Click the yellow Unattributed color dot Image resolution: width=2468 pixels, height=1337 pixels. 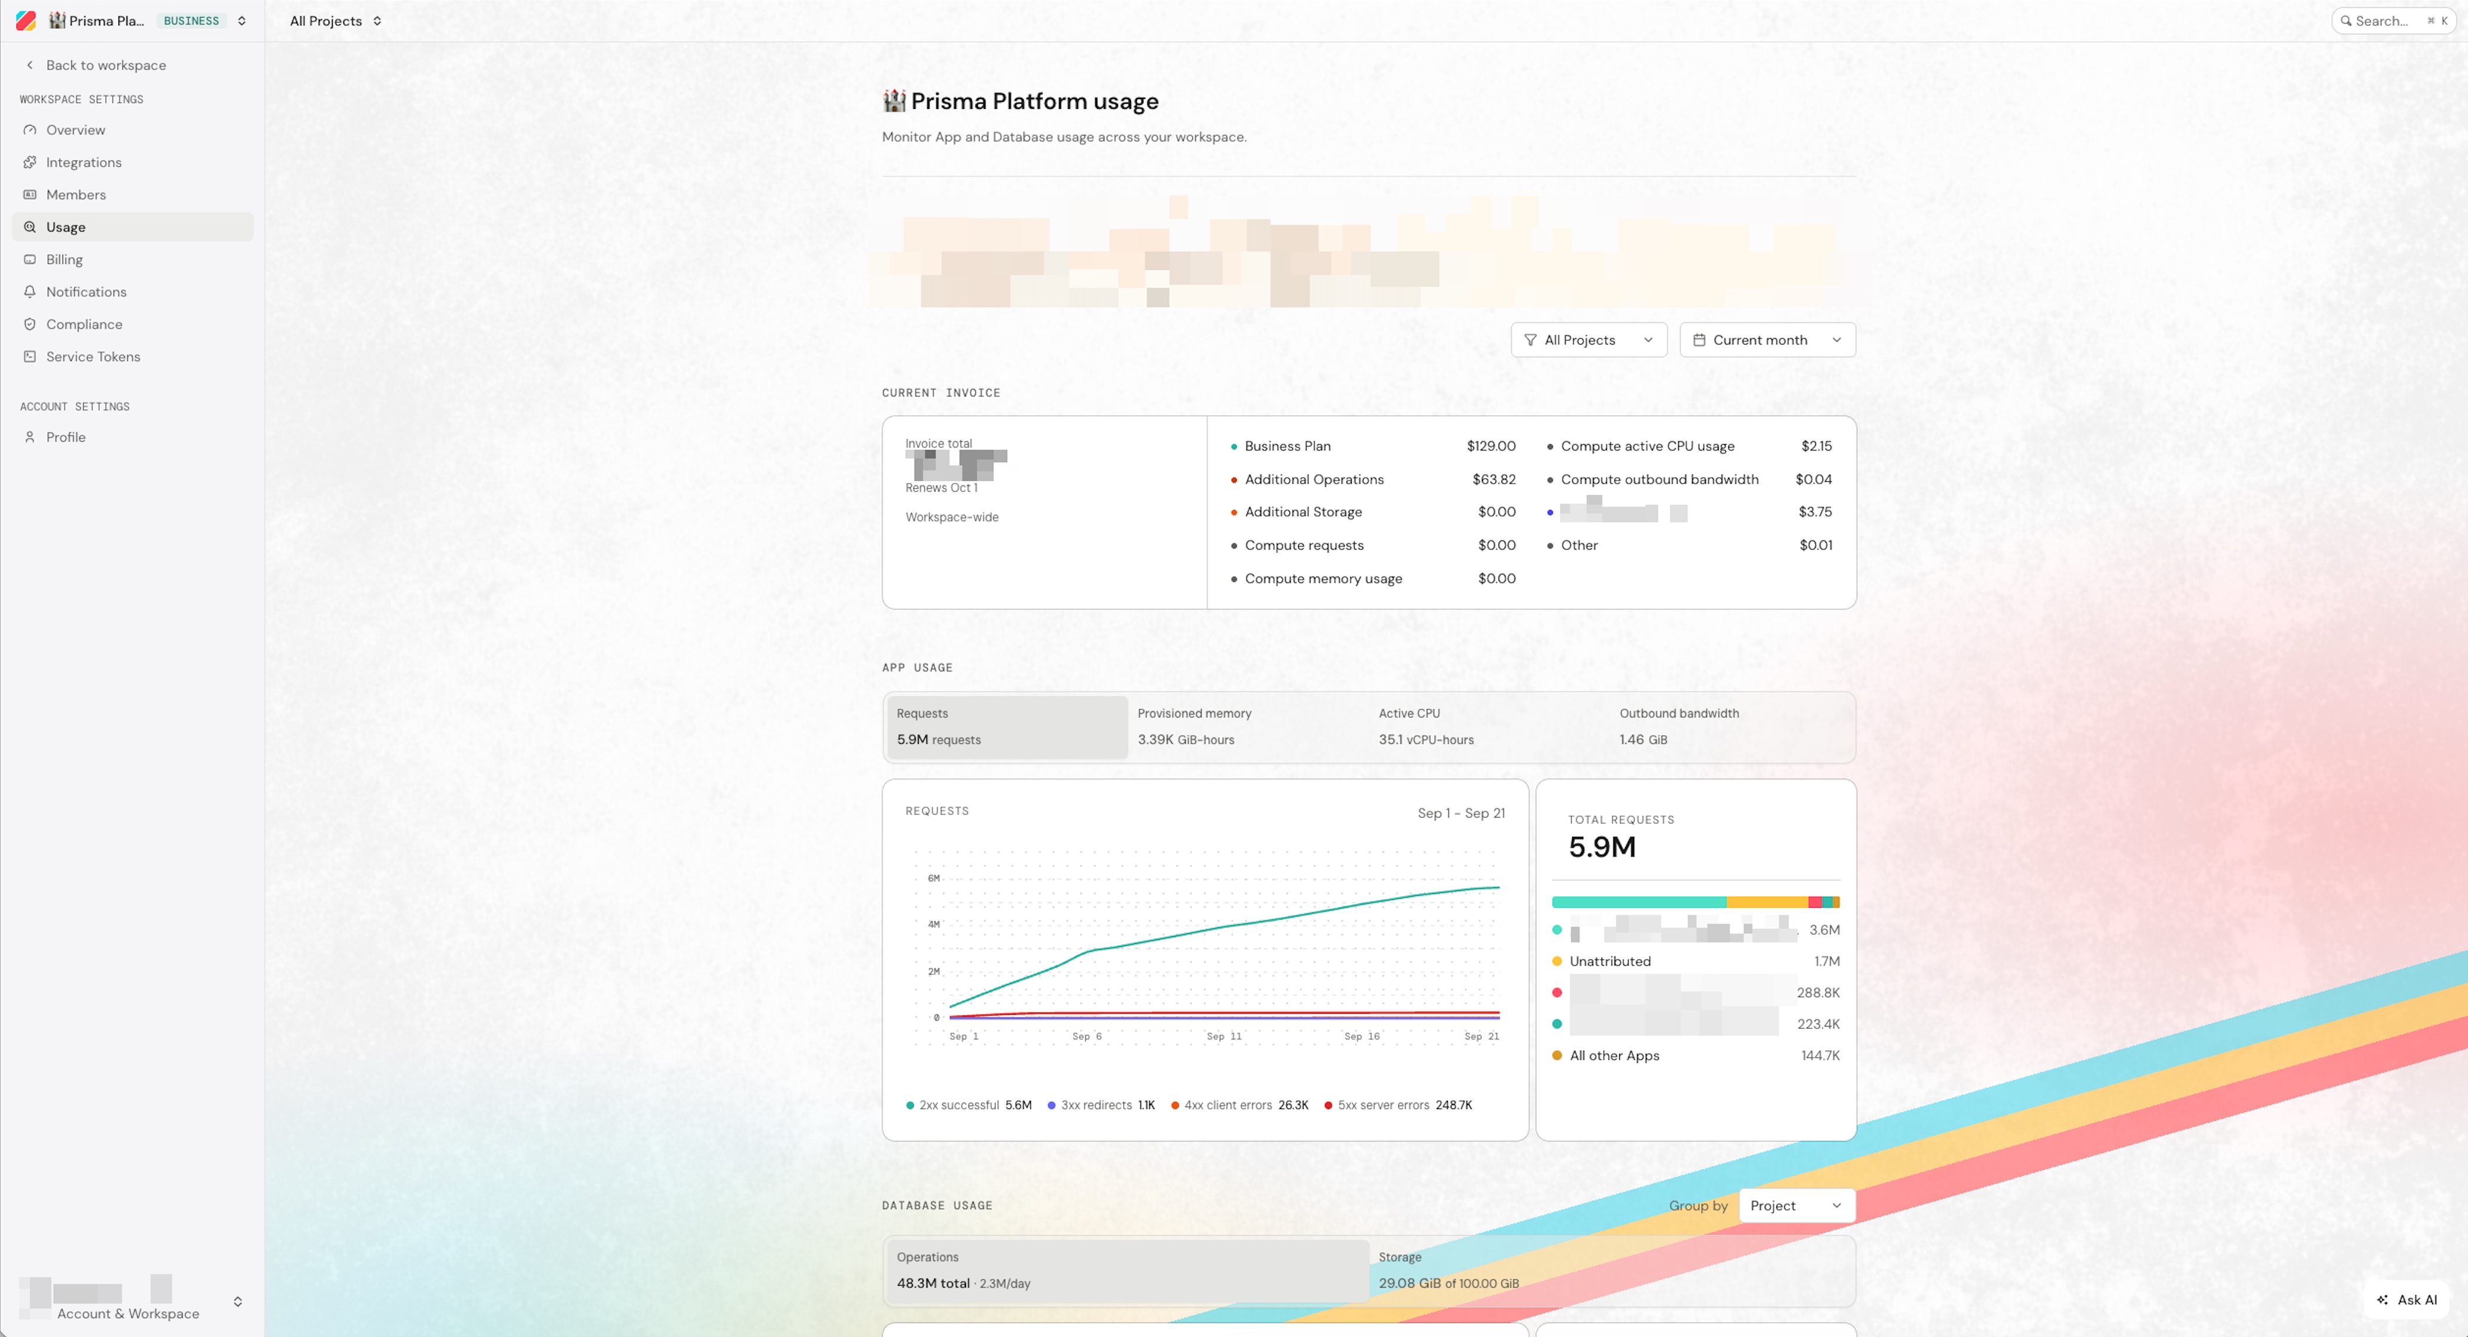click(x=1557, y=962)
